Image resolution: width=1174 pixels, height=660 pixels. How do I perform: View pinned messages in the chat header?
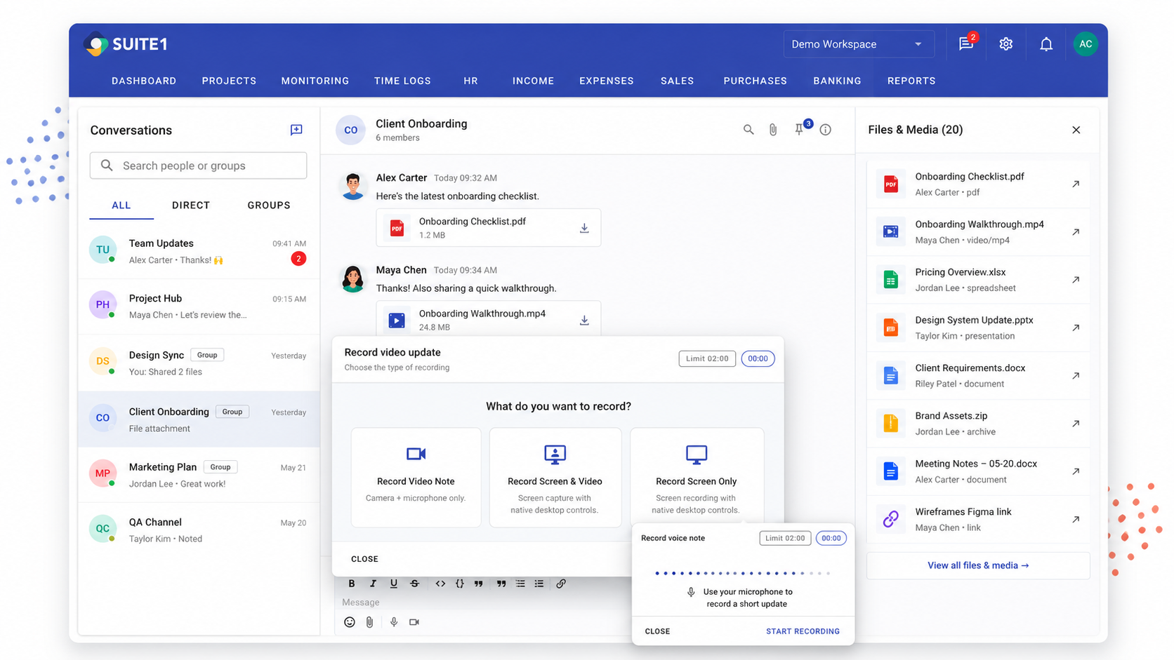(x=799, y=129)
